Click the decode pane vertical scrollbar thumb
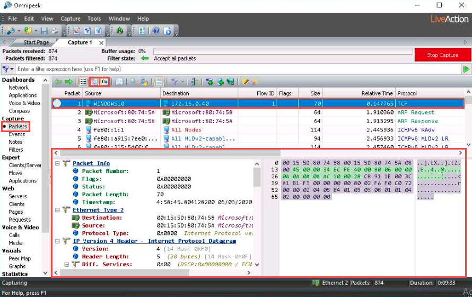The width and height of the screenshot is (472, 297). 257,177
